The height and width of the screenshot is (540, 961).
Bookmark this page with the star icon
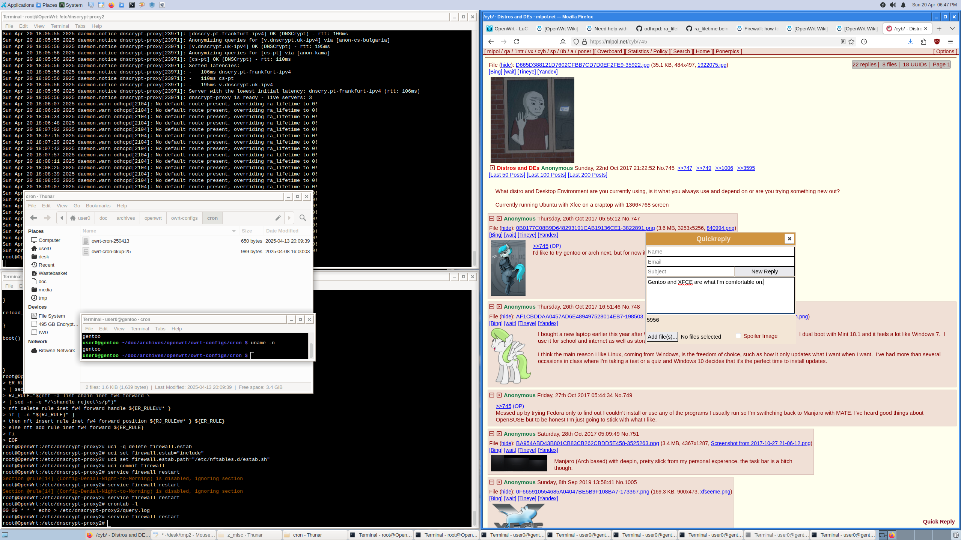tap(851, 42)
